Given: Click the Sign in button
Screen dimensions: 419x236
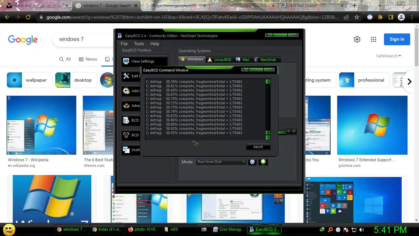Looking at the screenshot, I should pos(397,39).
